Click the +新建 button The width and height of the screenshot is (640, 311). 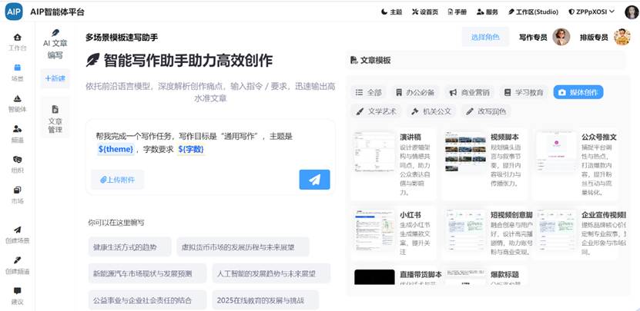(55, 78)
